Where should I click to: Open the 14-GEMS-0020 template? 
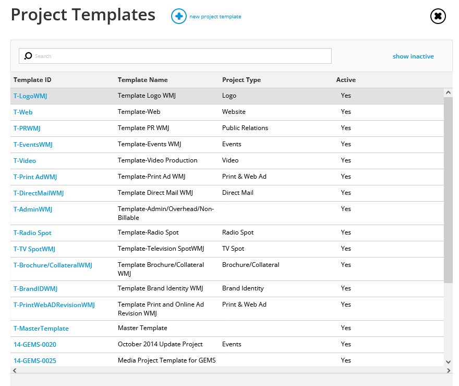(x=35, y=344)
